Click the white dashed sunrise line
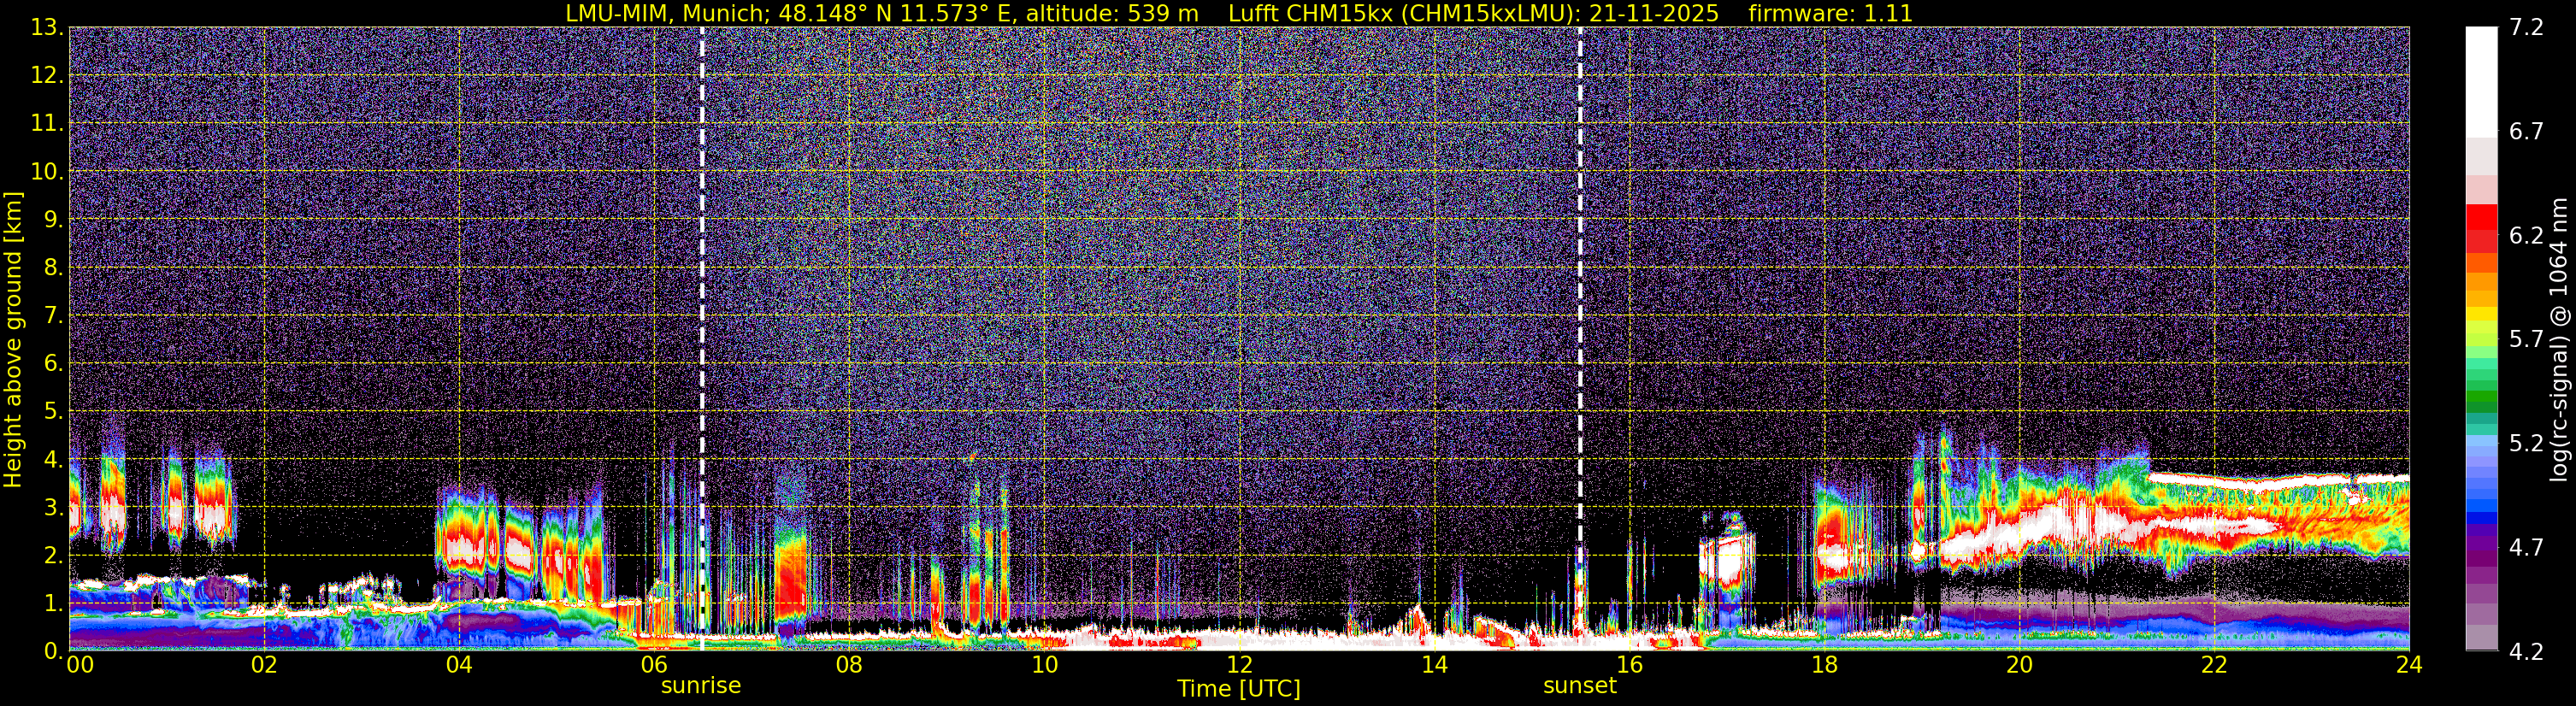The image size is (2576, 706). point(702,338)
